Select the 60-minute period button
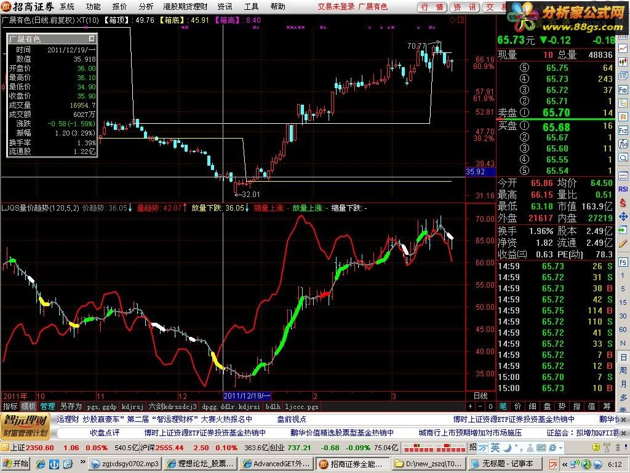Screen dimensions: 630x473 tap(623, 329)
